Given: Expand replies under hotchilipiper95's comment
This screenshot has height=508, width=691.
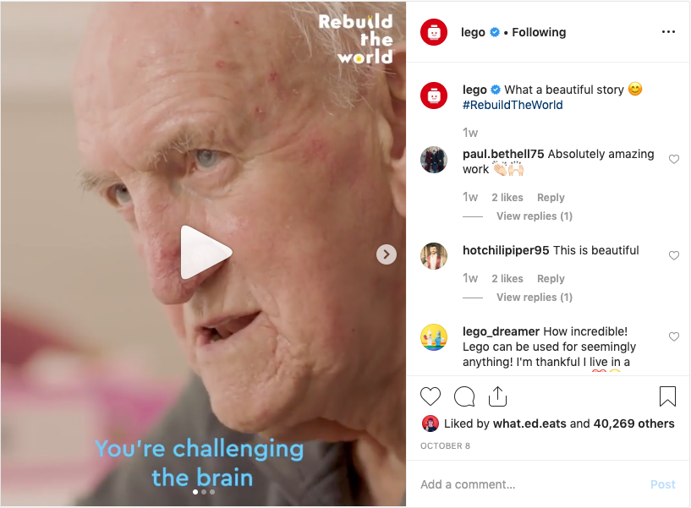Looking at the screenshot, I should (x=535, y=297).
